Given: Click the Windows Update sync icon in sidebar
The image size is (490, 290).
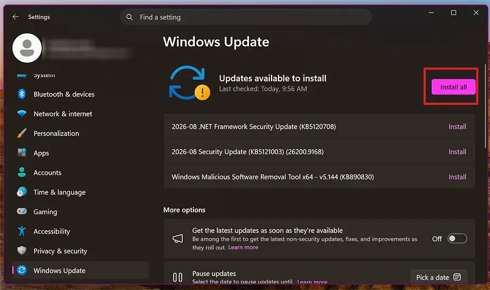Looking at the screenshot, I should point(22,270).
